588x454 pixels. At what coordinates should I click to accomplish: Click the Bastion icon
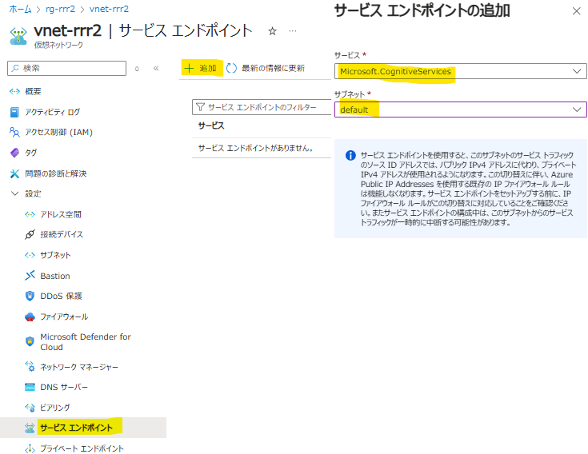pos(30,276)
